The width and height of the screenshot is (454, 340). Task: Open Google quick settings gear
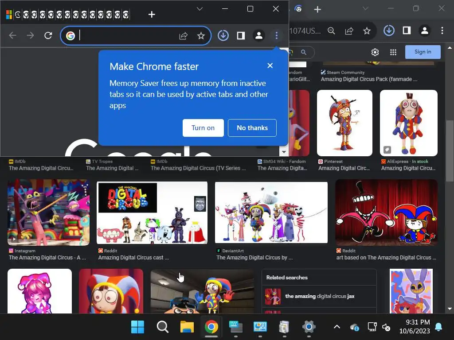[375, 52]
